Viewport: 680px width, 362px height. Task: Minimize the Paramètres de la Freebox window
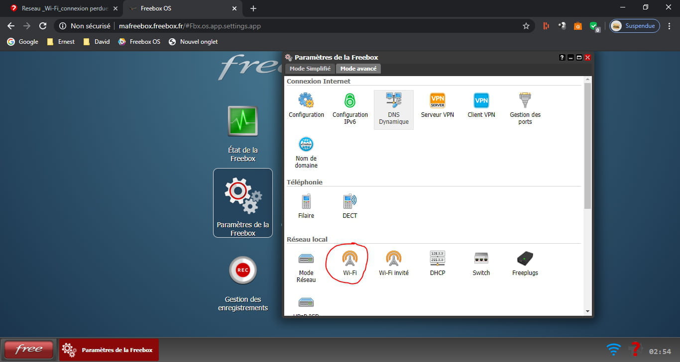(570, 58)
